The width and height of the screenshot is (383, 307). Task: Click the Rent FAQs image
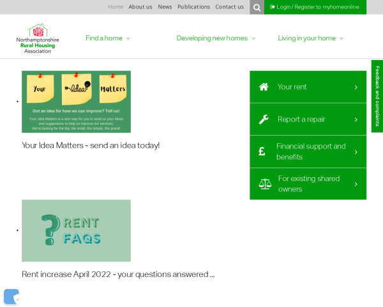pyautogui.click(x=76, y=231)
